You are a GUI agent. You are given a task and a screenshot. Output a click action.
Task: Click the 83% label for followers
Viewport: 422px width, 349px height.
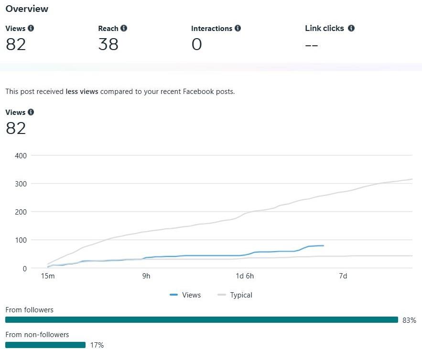click(x=409, y=320)
